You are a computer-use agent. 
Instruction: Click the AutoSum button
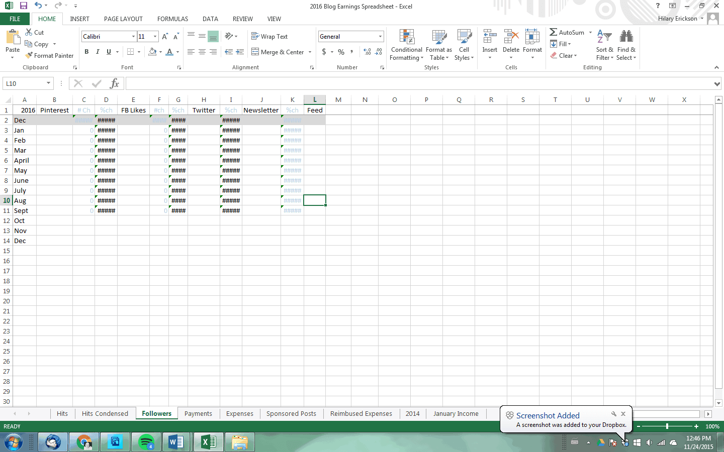pos(567,33)
